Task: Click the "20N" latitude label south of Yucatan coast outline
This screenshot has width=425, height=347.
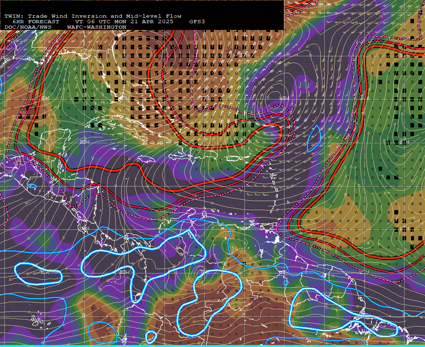Action: pos(84,142)
